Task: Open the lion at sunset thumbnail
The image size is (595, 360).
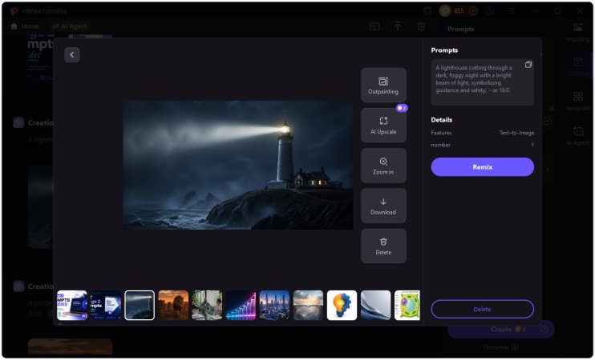Action: coord(173,306)
